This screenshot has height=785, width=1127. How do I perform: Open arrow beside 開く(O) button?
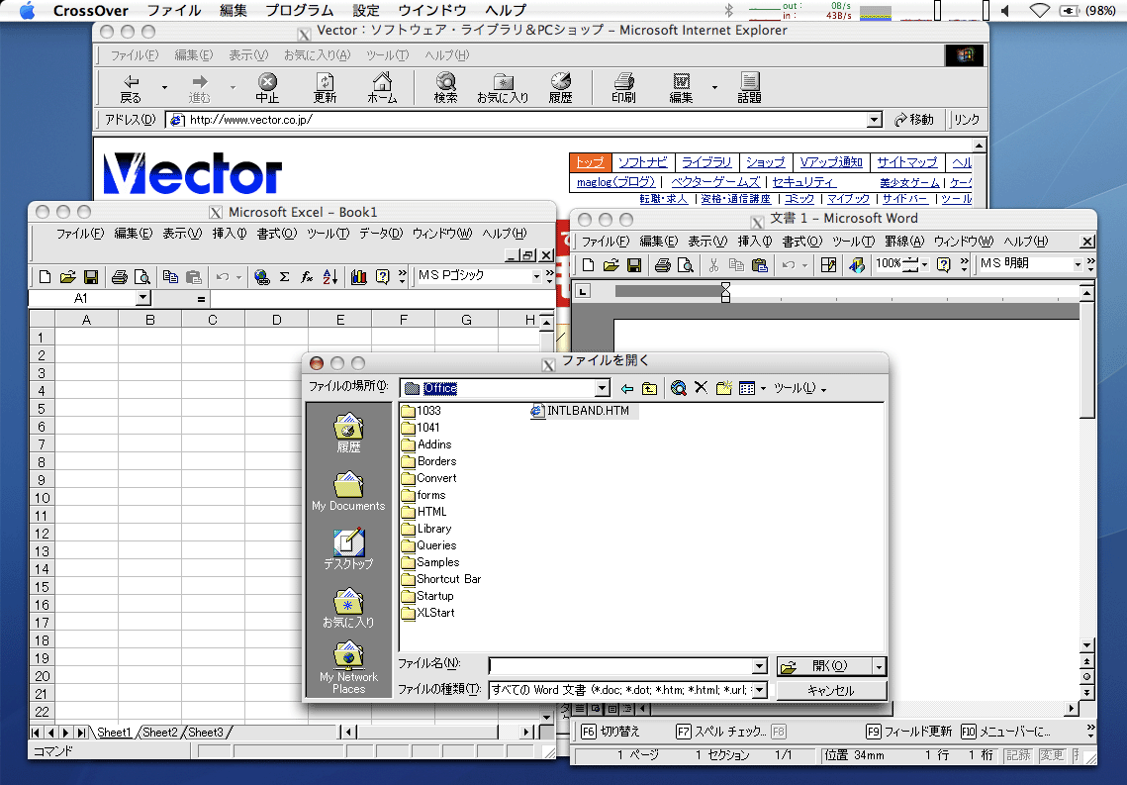pyautogui.click(x=879, y=667)
